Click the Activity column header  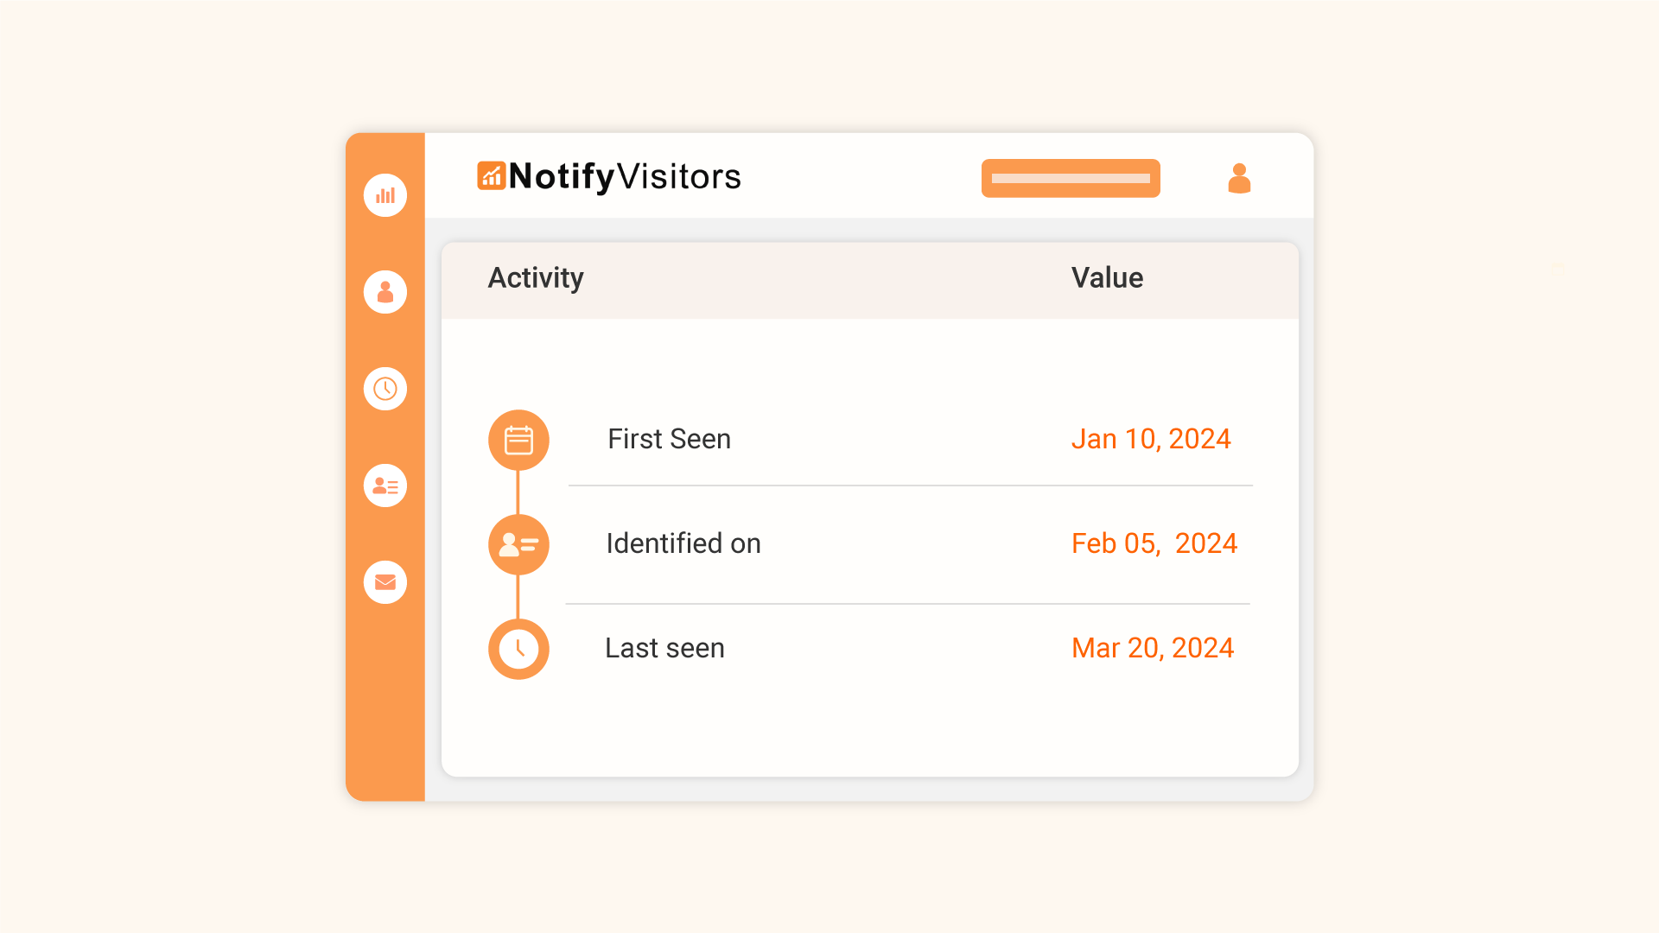tap(536, 278)
